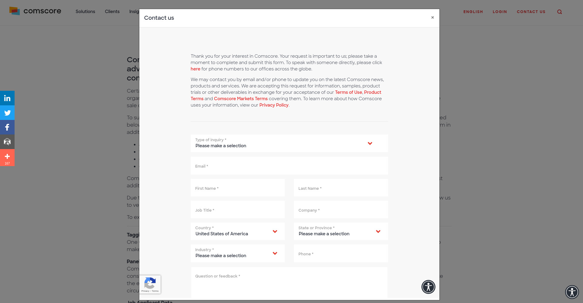The height and width of the screenshot is (303, 583).
Task: Open reCAPTCHA Privacy link
Action: pyautogui.click(x=145, y=291)
